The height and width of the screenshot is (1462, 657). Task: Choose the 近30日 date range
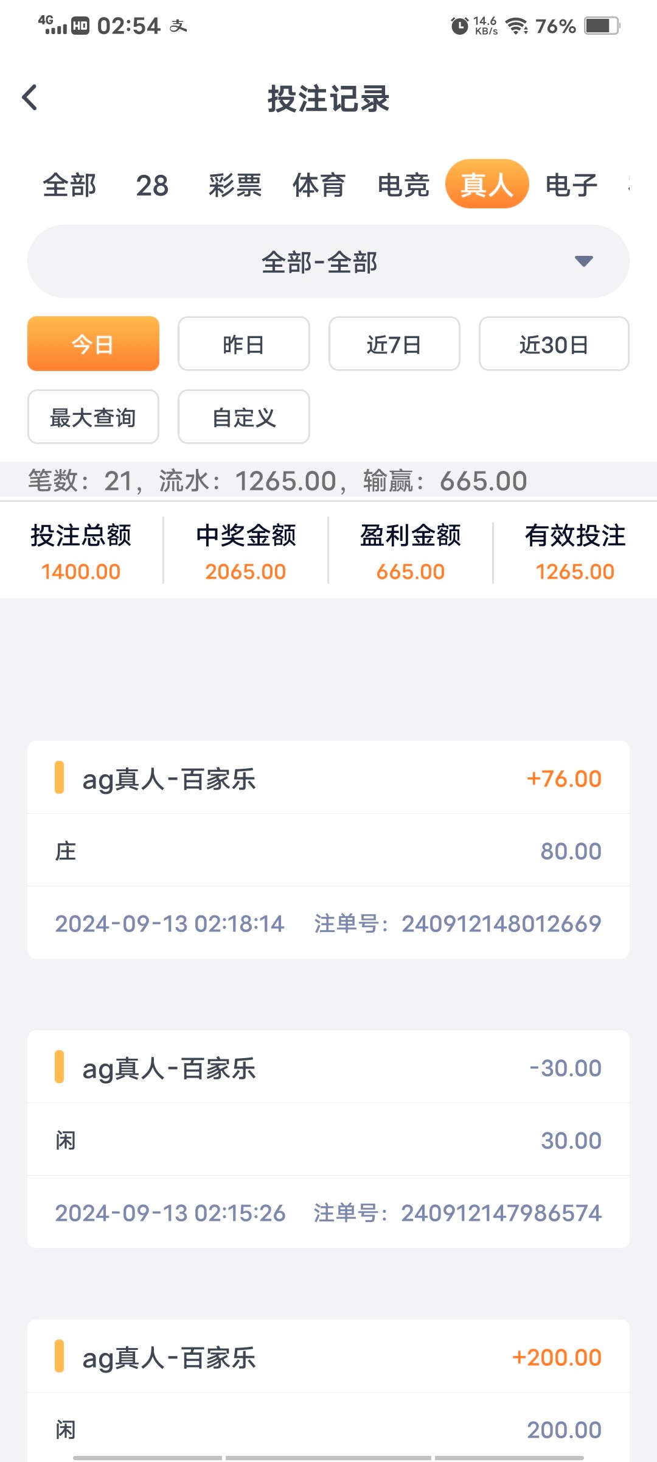[554, 344]
